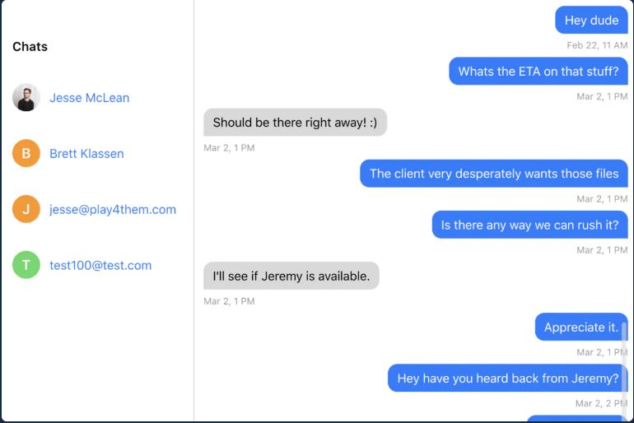Select the "Whats the ETA" message bubble

pos(538,72)
